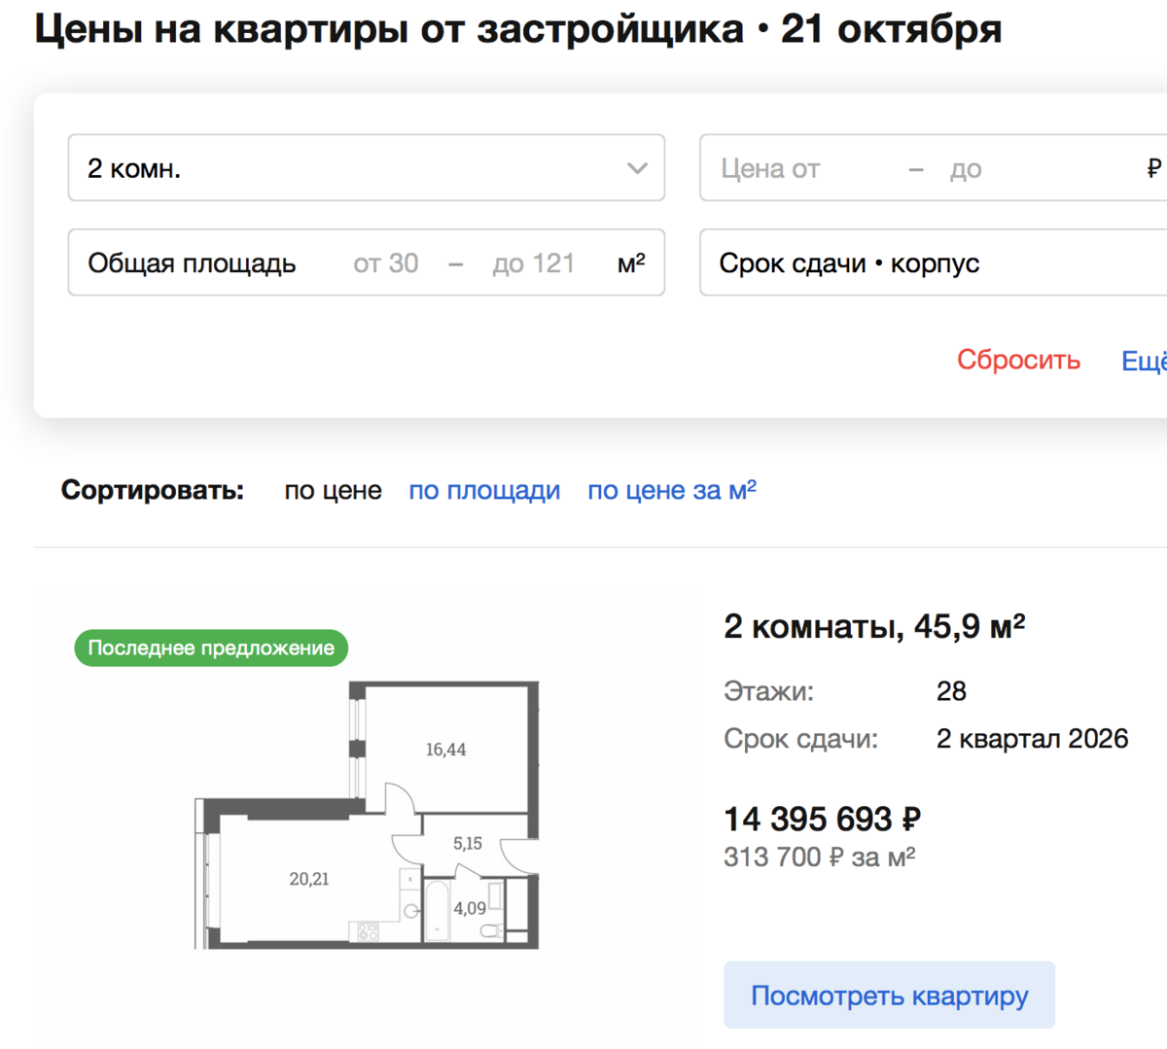
Task: Click the red 'Сбросить' reset link
Action: [x=1018, y=360]
